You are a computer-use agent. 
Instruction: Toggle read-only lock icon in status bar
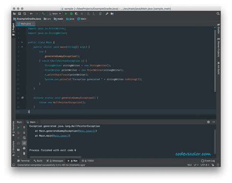pyautogui.click(x=213, y=165)
